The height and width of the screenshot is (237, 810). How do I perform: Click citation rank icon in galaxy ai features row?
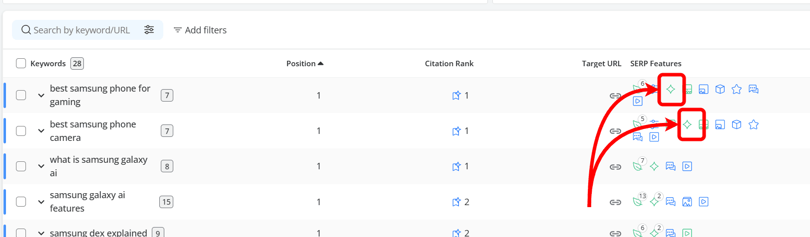click(x=456, y=202)
